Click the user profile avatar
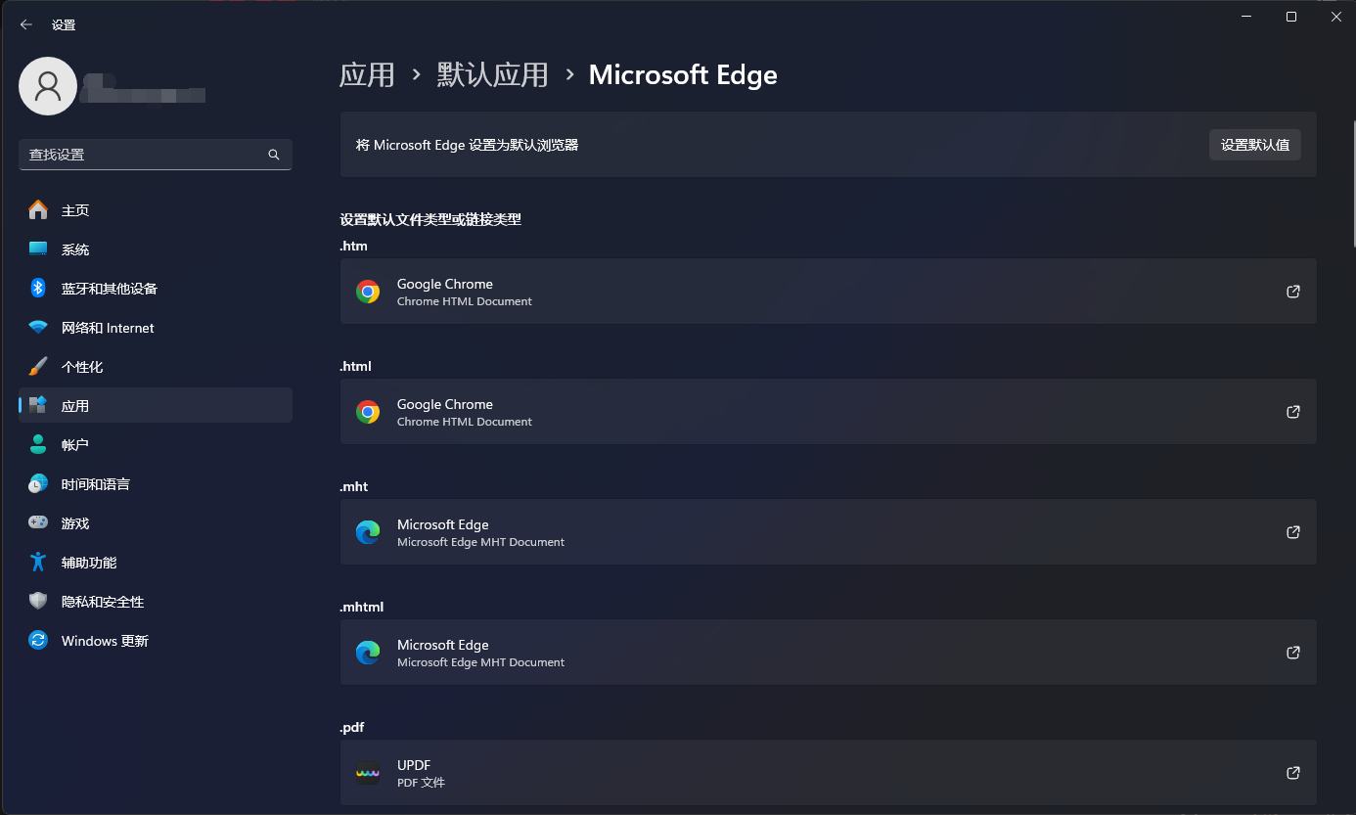Image resolution: width=1356 pixels, height=815 pixels. (48, 86)
